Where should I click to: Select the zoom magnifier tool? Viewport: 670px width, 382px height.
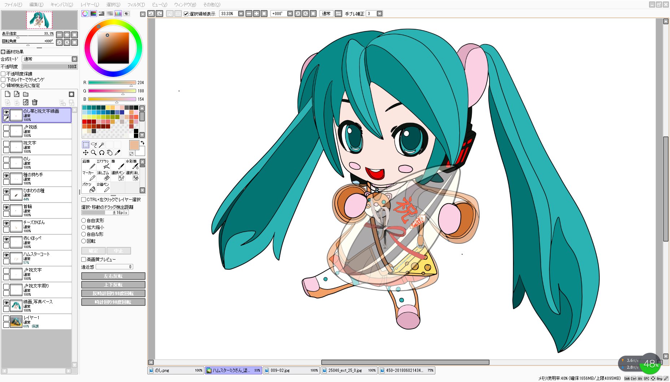(94, 153)
